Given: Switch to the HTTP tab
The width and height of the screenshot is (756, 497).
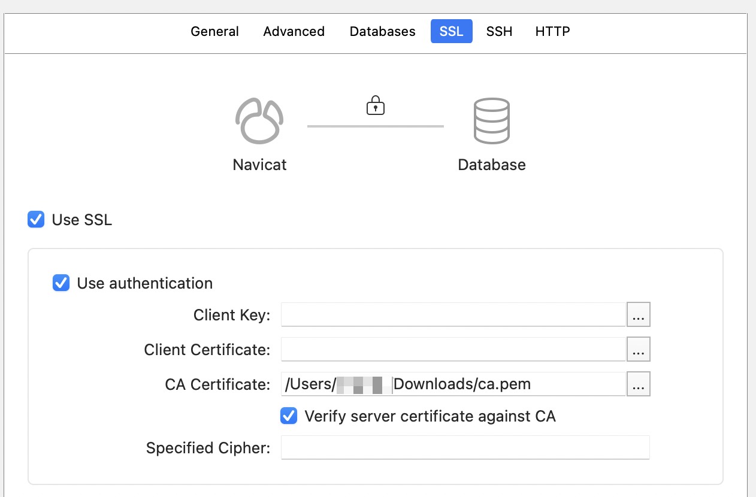Looking at the screenshot, I should pos(552,31).
